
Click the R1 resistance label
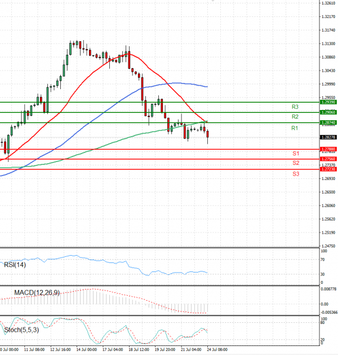click(x=295, y=128)
